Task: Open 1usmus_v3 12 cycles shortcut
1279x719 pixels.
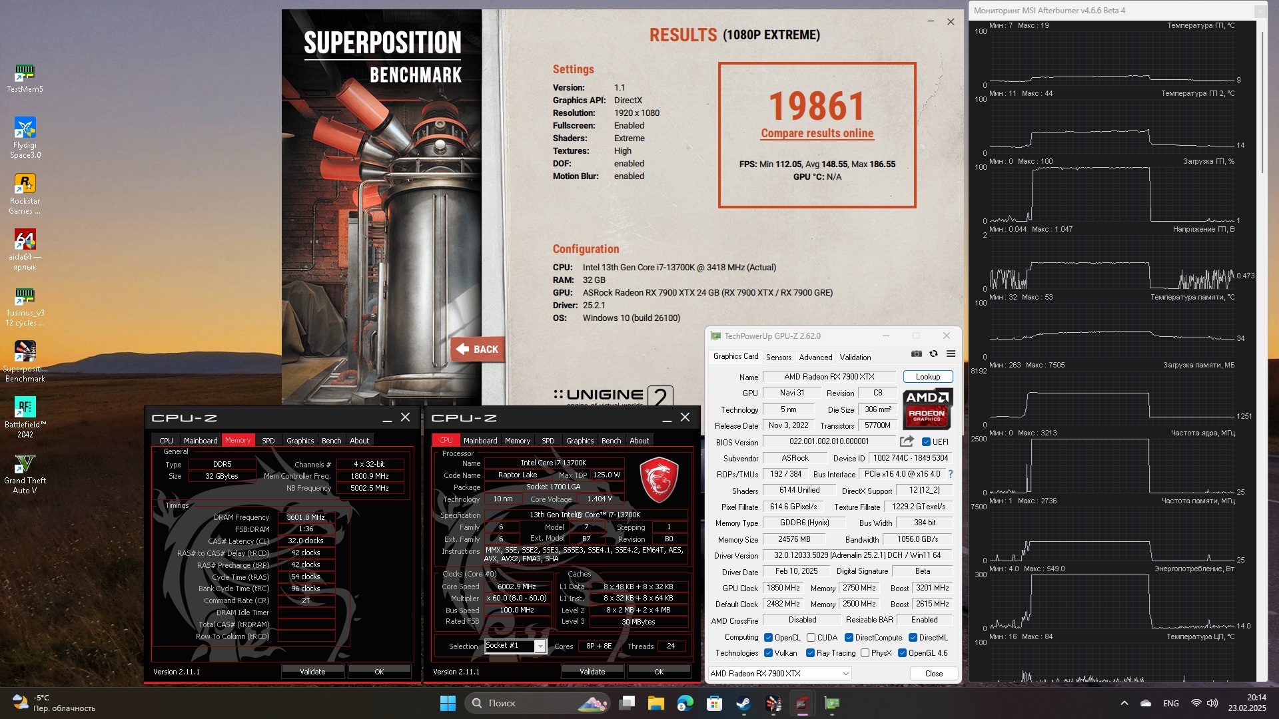Action: pos(25,306)
